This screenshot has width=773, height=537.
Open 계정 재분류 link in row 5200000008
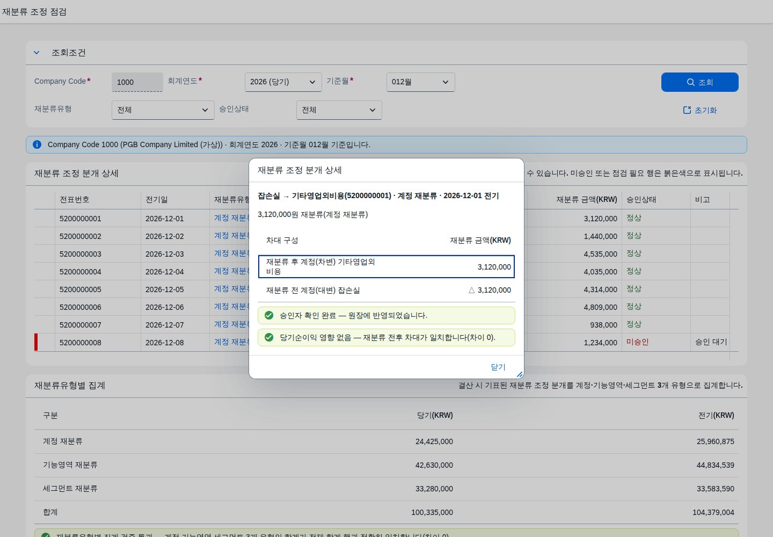[231, 342]
